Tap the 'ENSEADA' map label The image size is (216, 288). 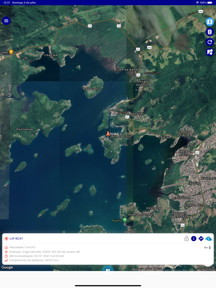(x=153, y=208)
